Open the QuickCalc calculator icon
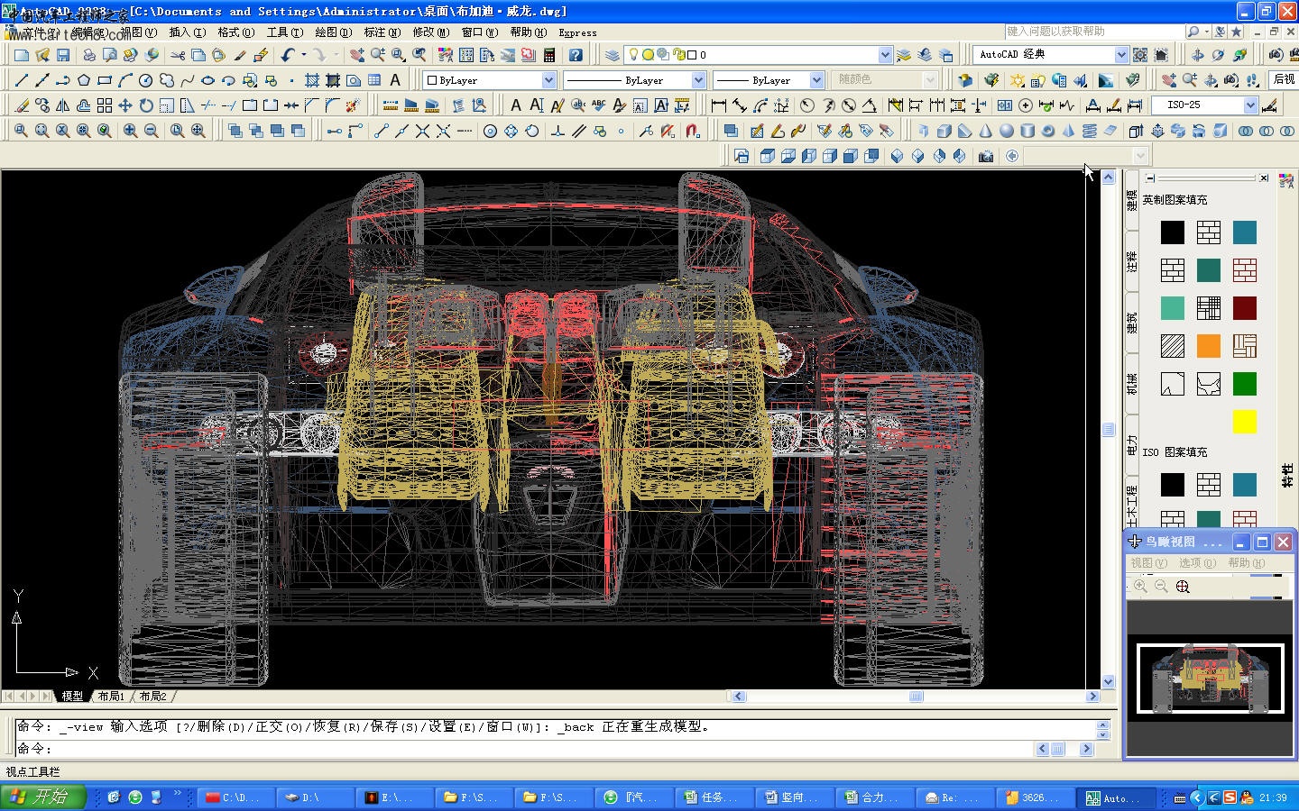This screenshot has width=1299, height=811. pyautogui.click(x=549, y=55)
